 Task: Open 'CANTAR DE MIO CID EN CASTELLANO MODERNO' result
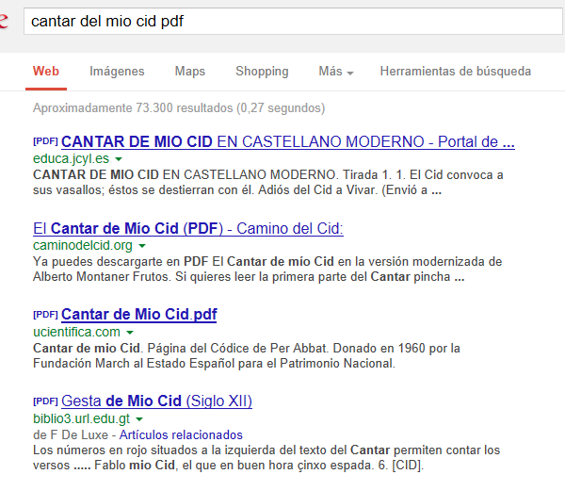tap(288, 141)
